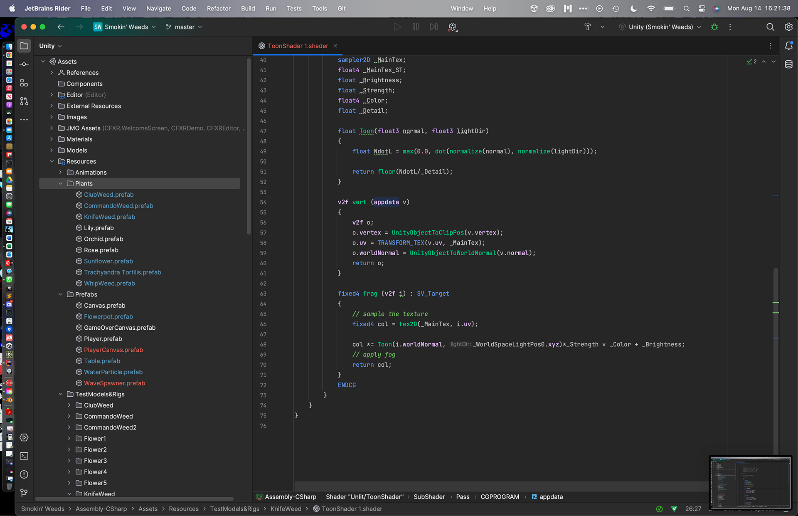
Task: Select ClubWeed.prefab in the tree
Action: click(x=108, y=195)
